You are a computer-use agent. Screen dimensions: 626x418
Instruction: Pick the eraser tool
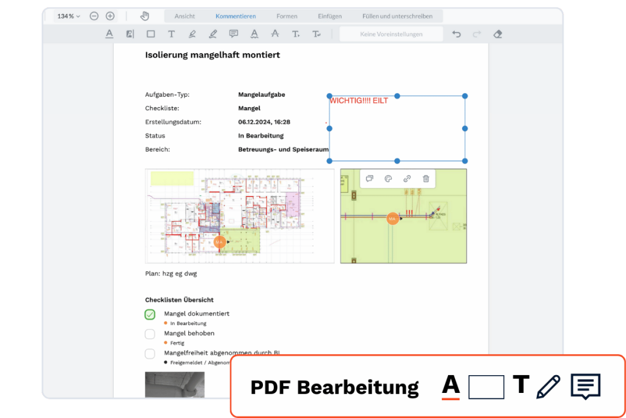tap(497, 34)
